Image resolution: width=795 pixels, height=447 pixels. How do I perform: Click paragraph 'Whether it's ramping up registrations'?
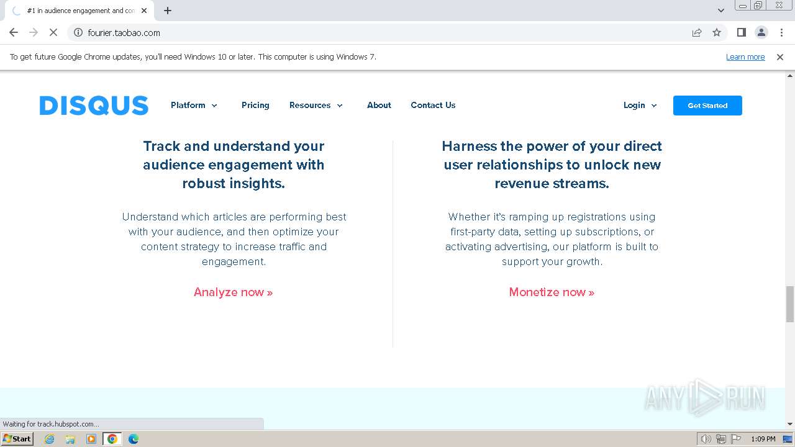pos(552,239)
